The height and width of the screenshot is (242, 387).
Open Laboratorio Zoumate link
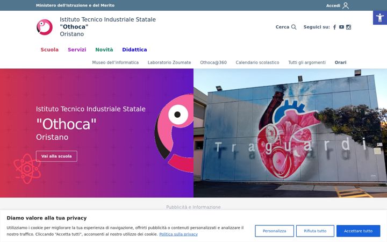[x=169, y=62]
